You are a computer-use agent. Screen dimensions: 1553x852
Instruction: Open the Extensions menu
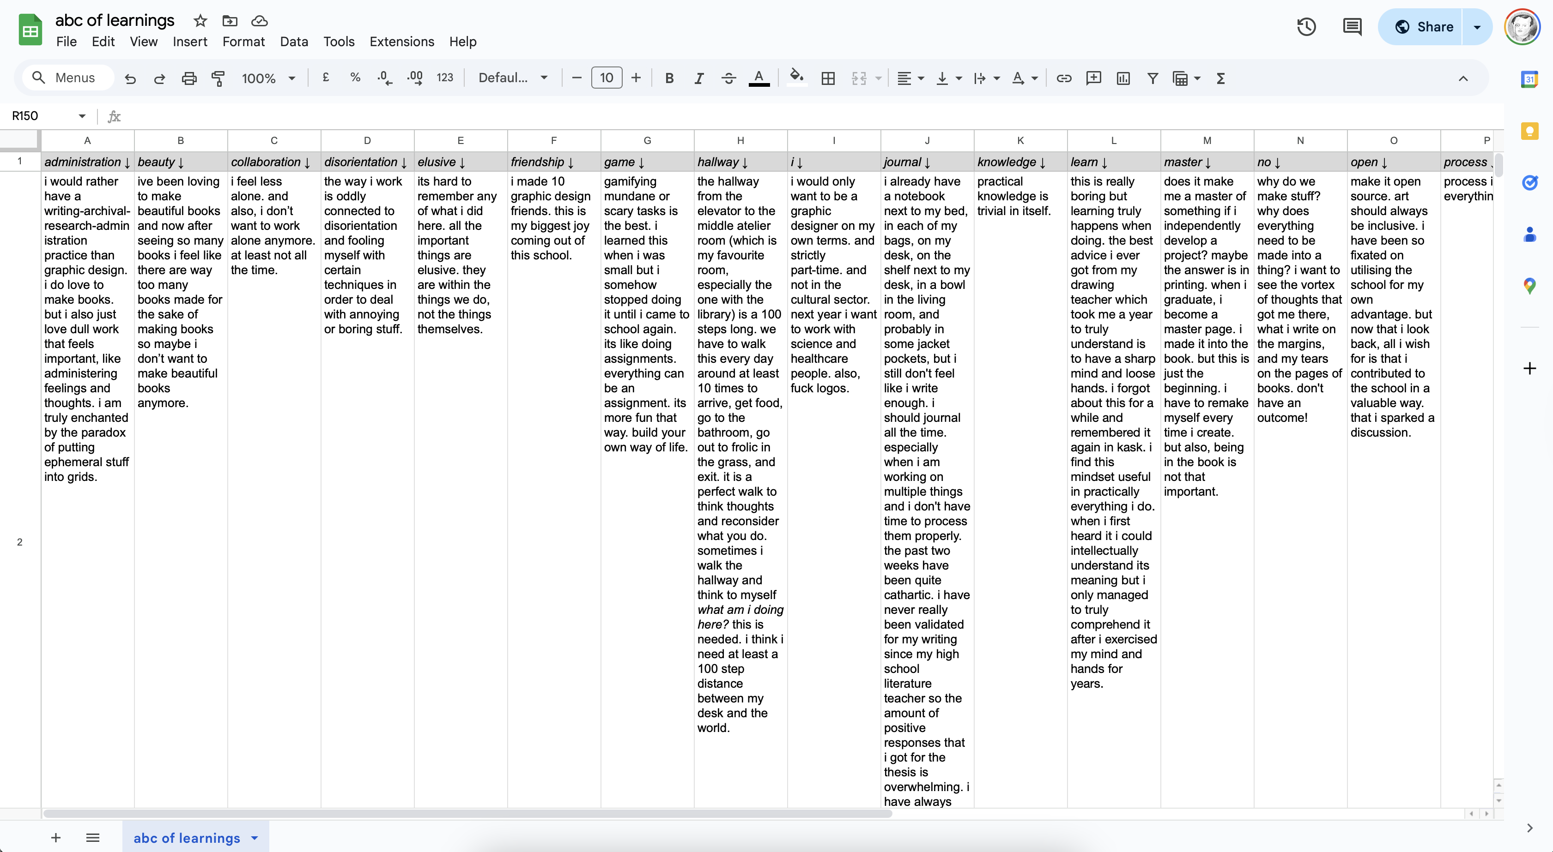pos(401,42)
